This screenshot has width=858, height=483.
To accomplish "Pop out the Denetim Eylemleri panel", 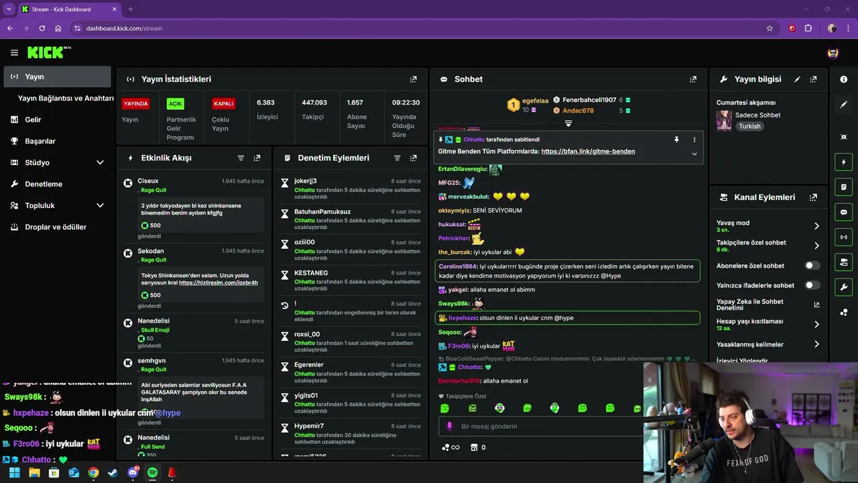I will (x=413, y=158).
